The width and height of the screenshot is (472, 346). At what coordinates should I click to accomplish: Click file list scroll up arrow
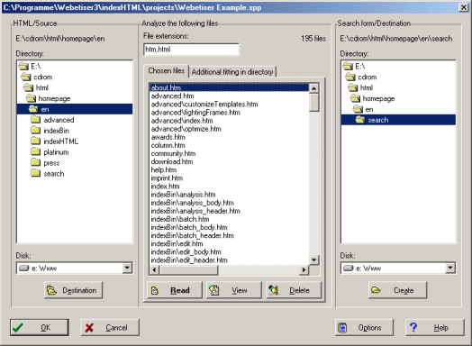point(314,88)
